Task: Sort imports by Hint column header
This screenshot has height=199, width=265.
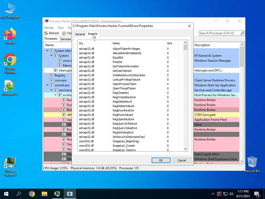Action: pyautogui.click(x=172, y=43)
